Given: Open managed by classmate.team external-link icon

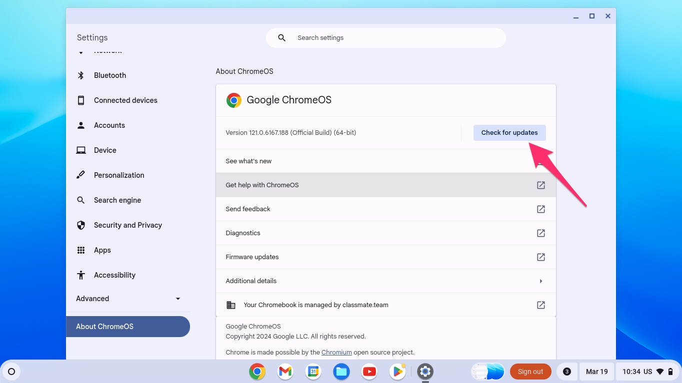Looking at the screenshot, I should click(540, 305).
